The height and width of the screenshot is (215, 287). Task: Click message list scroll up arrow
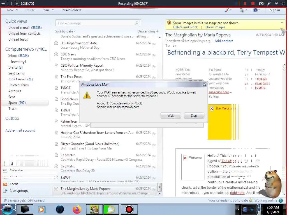[x=159, y=37]
